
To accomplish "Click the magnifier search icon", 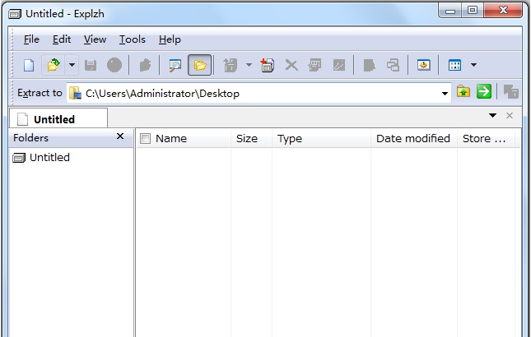I will tap(175, 65).
